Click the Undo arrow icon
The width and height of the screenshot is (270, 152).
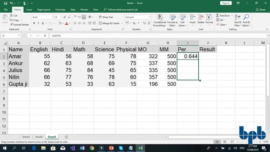(11, 3)
